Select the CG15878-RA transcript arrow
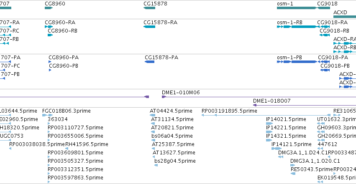Viewport: 356px width, 184px height. pos(149,27)
